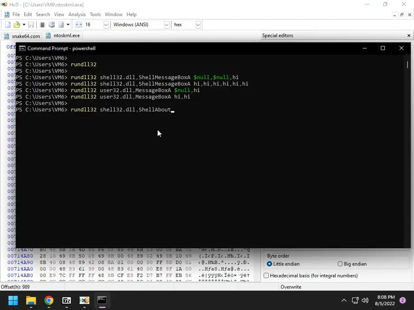Click the HxD document icon in menu bar
414x310 pixels.
click(7, 15)
